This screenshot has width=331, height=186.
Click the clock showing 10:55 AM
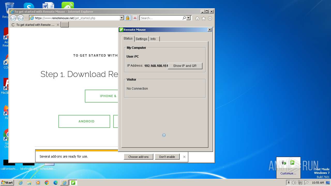click(318, 183)
